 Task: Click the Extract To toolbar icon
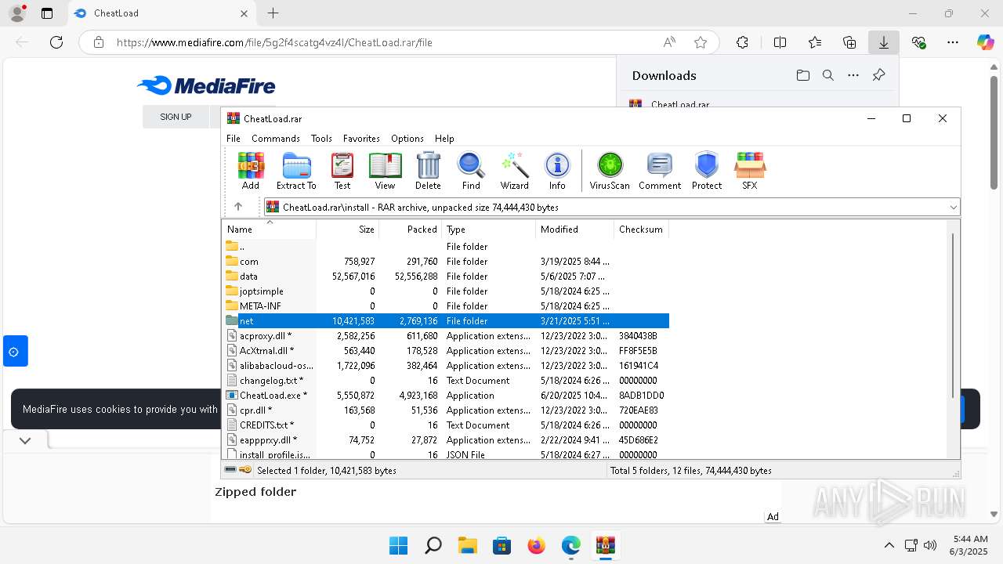click(x=296, y=171)
